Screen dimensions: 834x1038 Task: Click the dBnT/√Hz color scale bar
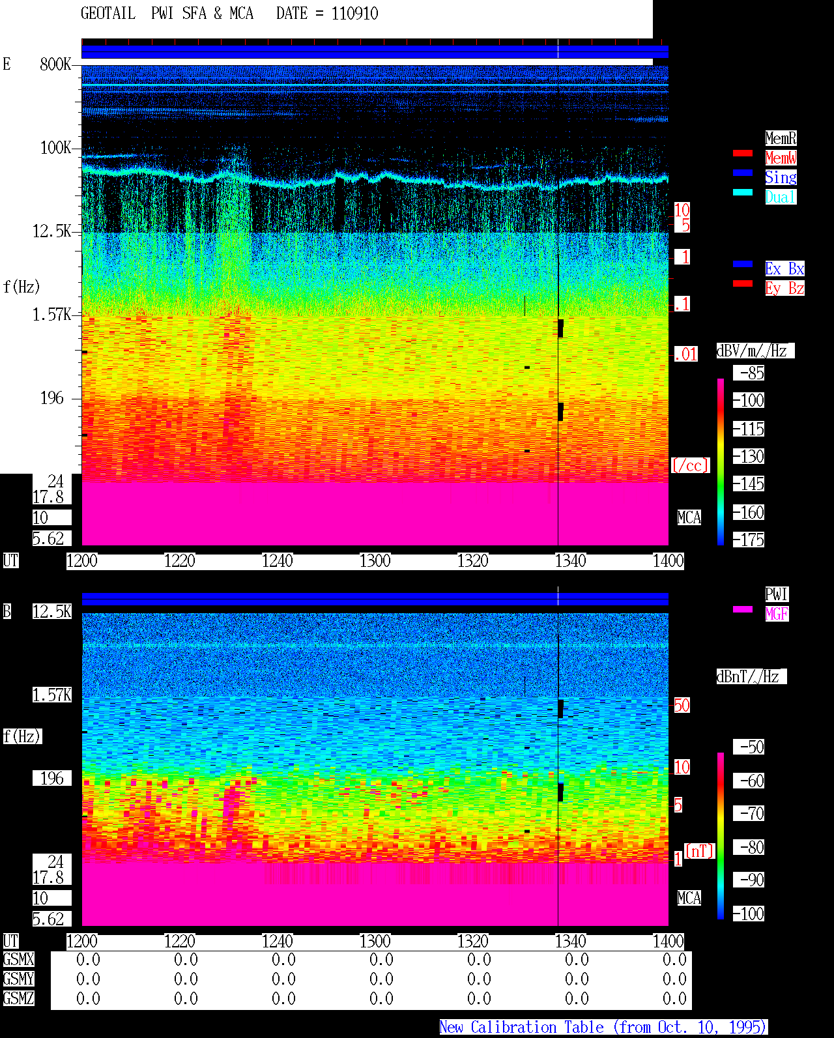[721, 836]
